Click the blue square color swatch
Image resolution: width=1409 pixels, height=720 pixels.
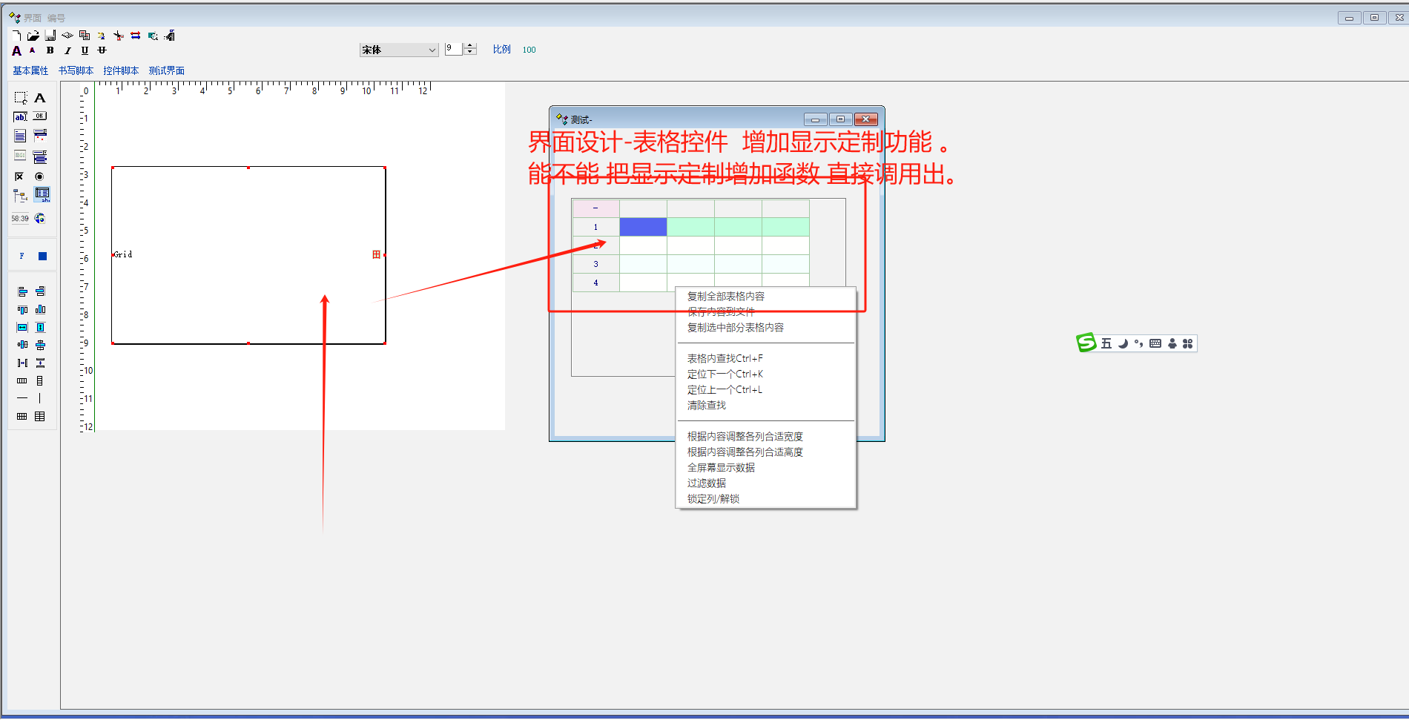tap(42, 257)
